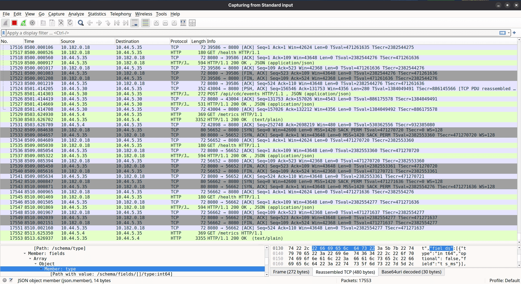This screenshot has width=521, height=284.
Task: Click the expert information status bar circle
Action: point(5,280)
